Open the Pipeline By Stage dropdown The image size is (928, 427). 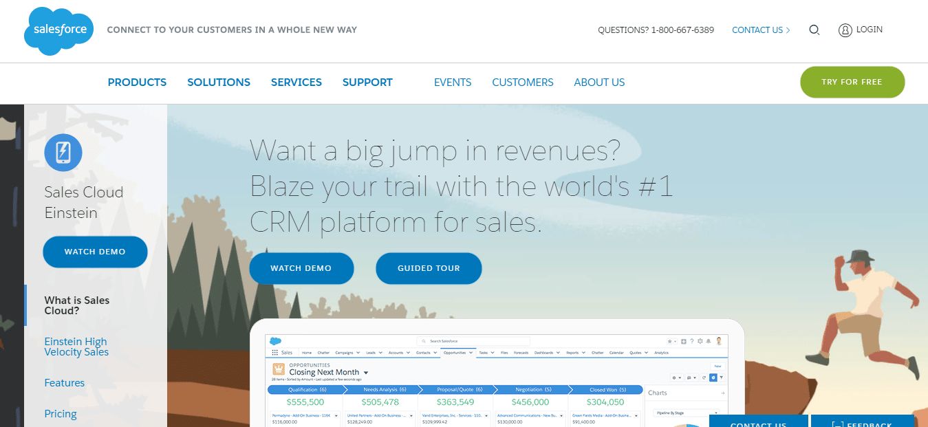point(686,413)
